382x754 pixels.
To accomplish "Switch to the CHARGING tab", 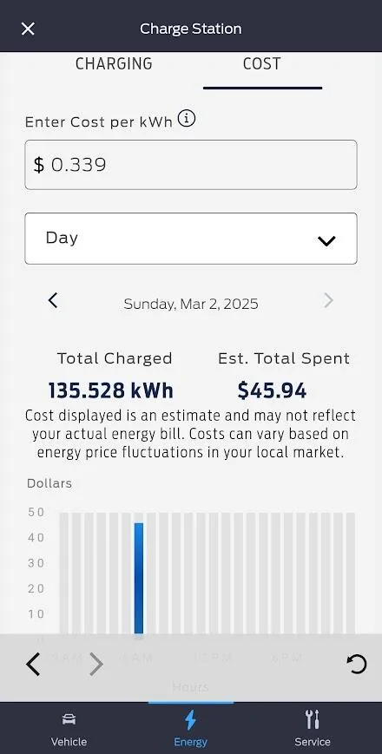I will [114, 64].
